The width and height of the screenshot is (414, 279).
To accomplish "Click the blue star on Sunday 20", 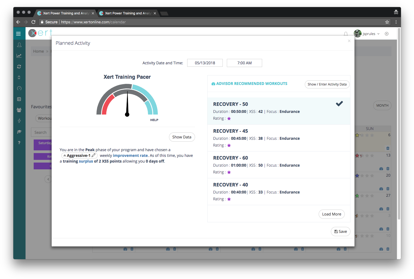I will click(357, 176).
